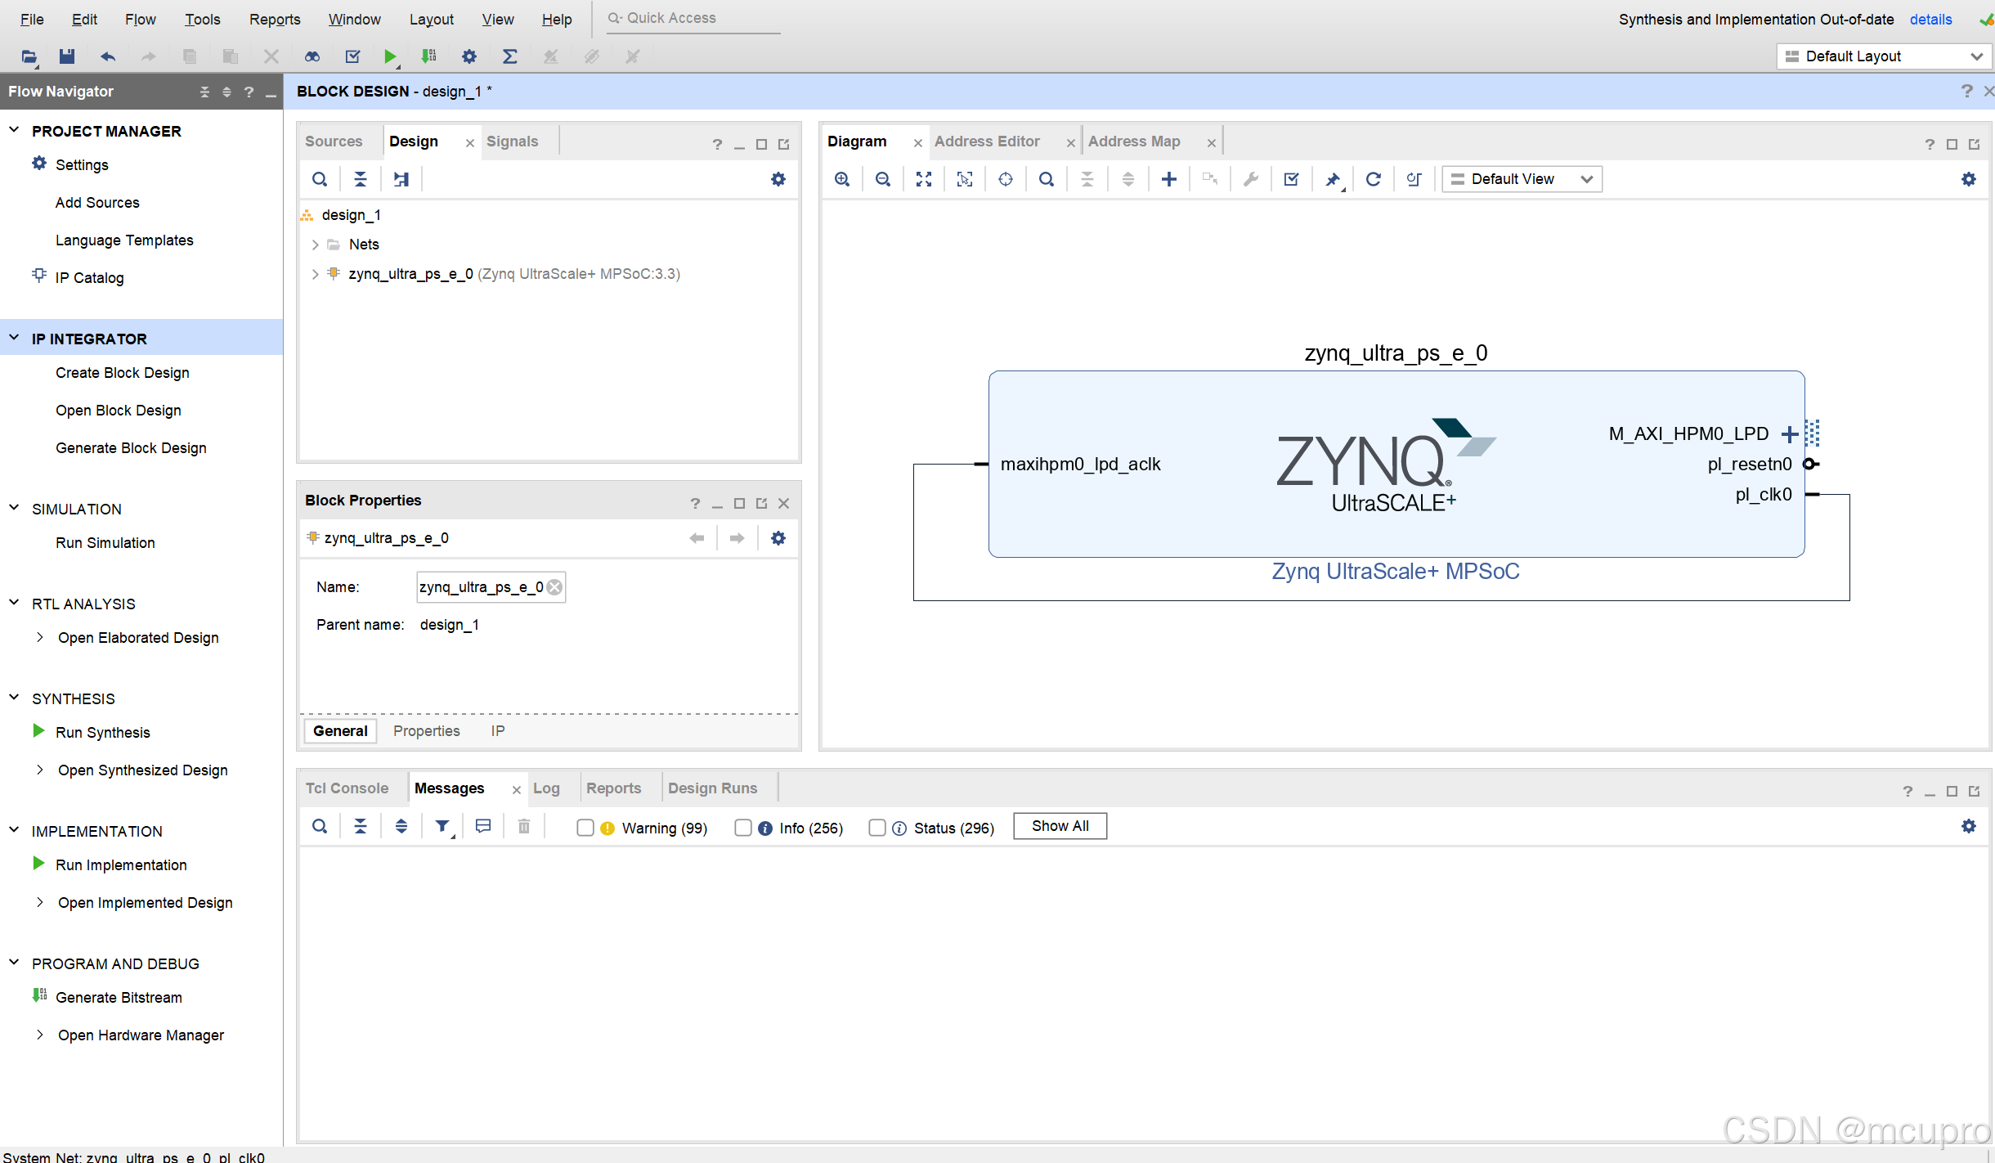Screen dimensions: 1995x1163
Task: Click the Generate Bitstream icon in top toolbar
Action: [x=428, y=56]
